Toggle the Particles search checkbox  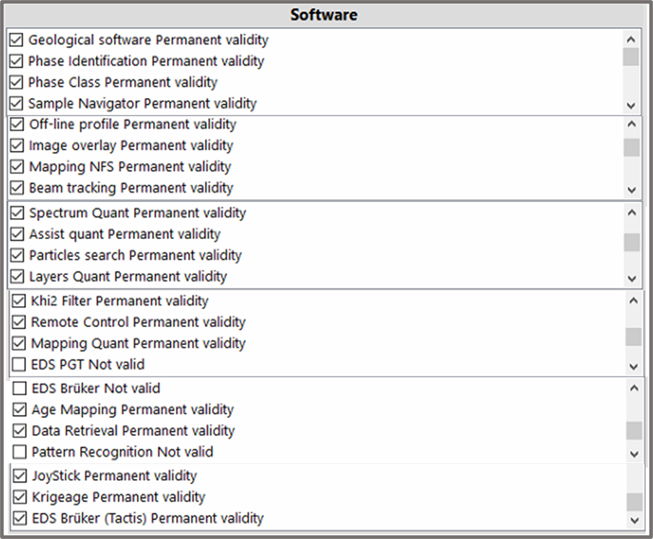pyautogui.click(x=18, y=255)
